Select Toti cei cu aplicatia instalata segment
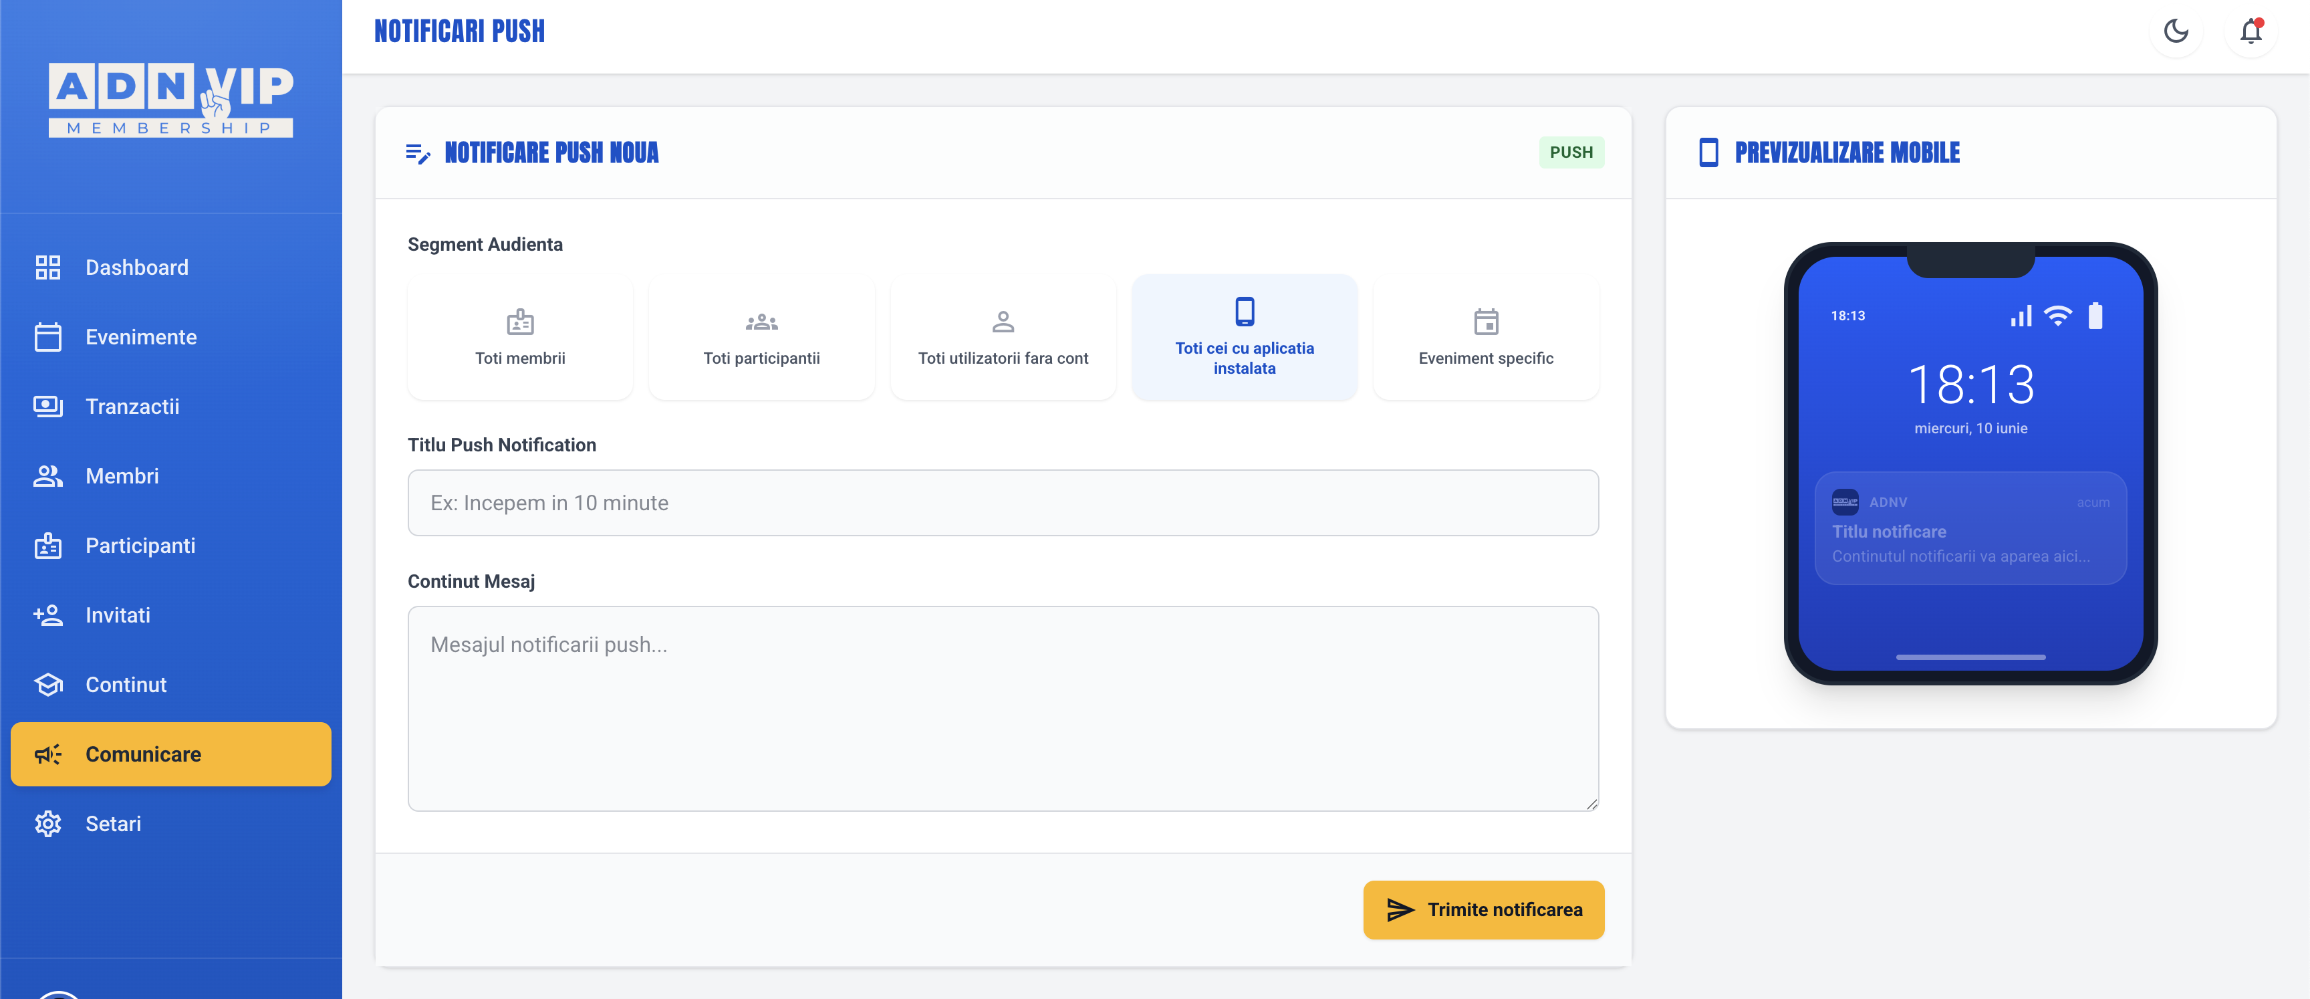This screenshot has height=999, width=2310. [x=1244, y=337]
